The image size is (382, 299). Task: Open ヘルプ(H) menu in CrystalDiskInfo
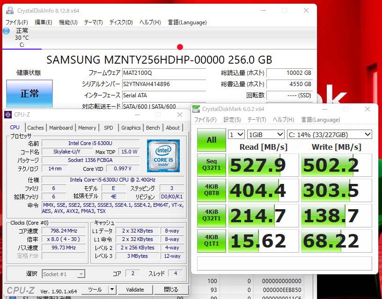tap(150, 22)
